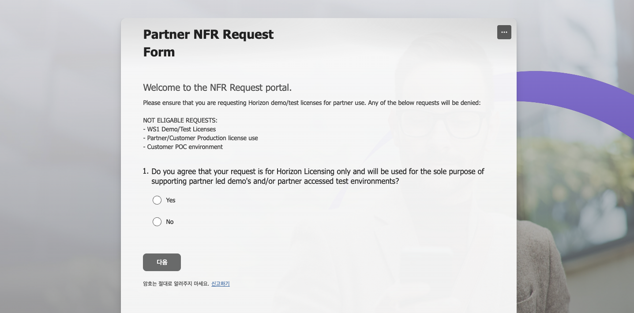Screen dimensions: 634x313
Task: Click the NOT ELIGABLE REQUESTS heading line
Action: [x=180, y=120]
